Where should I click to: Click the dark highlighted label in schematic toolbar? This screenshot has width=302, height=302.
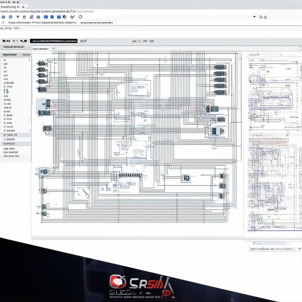tap(53, 41)
